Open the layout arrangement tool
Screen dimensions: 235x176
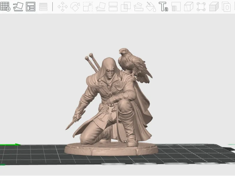[x=31, y=6]
